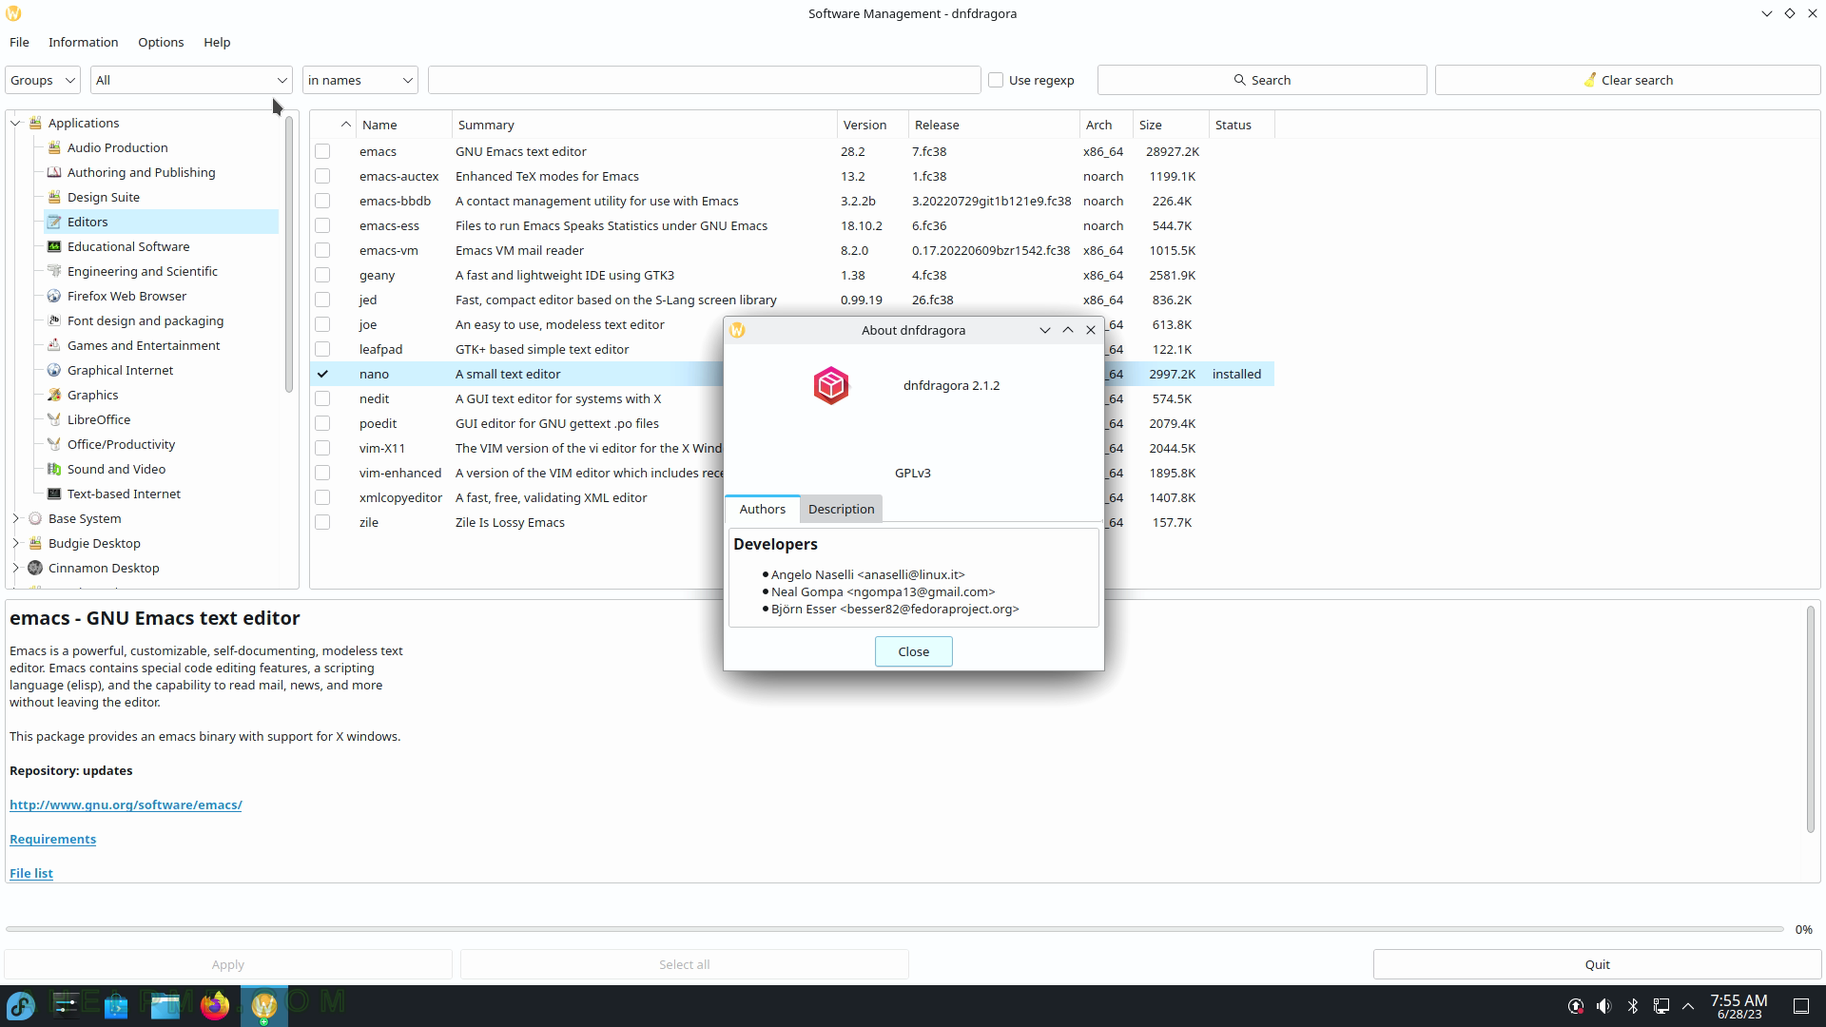
Task: Open the Information menu
Action: 84,42
